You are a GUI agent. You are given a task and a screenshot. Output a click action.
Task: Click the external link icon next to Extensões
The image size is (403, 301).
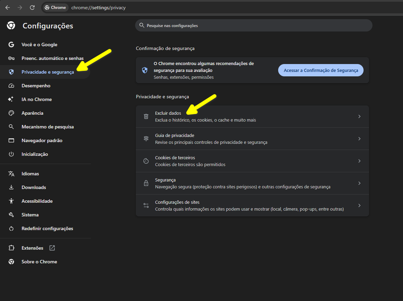pyautogui.click(x=52, y=248)
